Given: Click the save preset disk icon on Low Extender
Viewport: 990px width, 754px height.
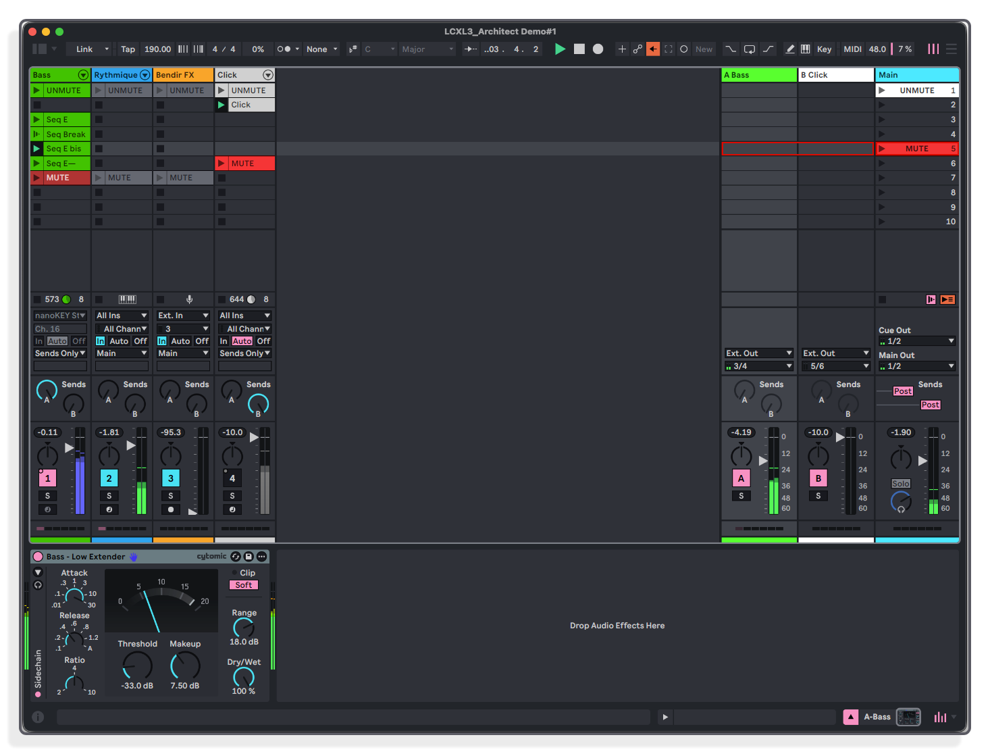Looking at the screenshot, I should (x=249, y=557).
